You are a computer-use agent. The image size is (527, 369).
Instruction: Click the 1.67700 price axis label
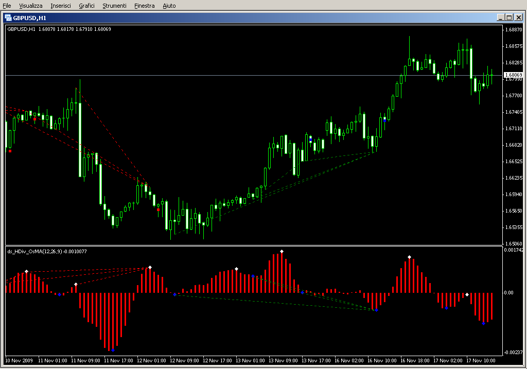click(514, 95)
